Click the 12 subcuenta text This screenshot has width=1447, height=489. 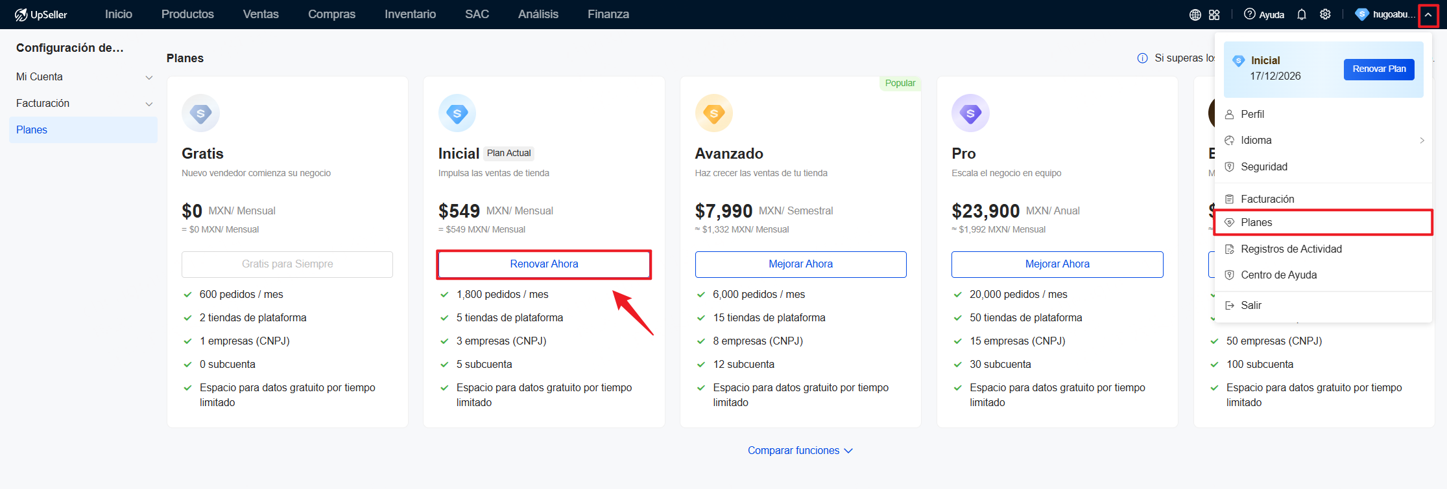click(744, 365)
